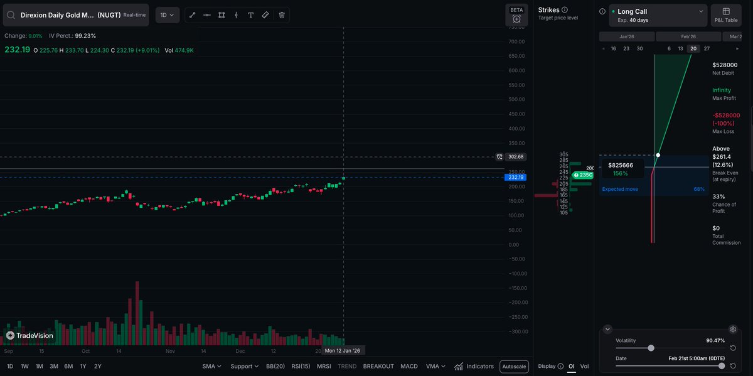Screen dimensions: 753x376
Task: Select the 1W range
Action: click(24, 366)
